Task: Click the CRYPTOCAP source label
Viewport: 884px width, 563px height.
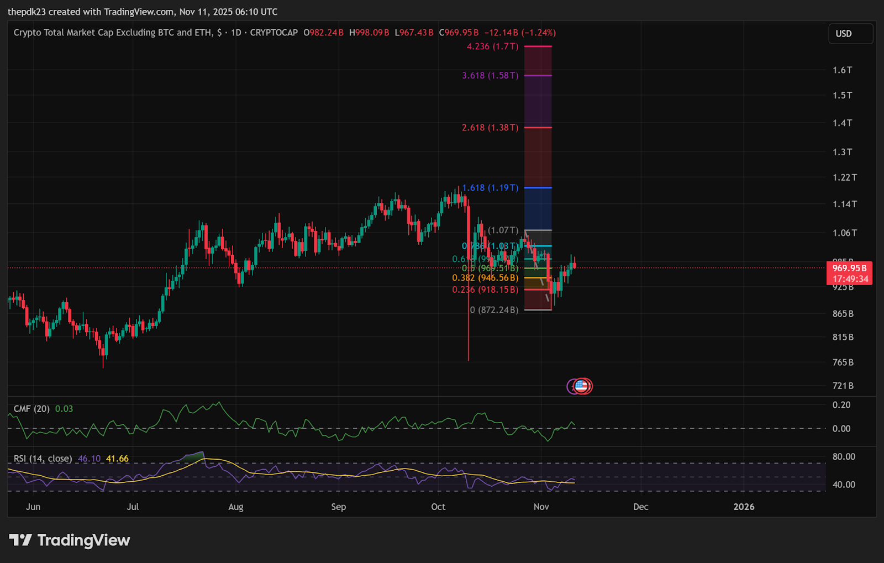Action: [273, 33]
